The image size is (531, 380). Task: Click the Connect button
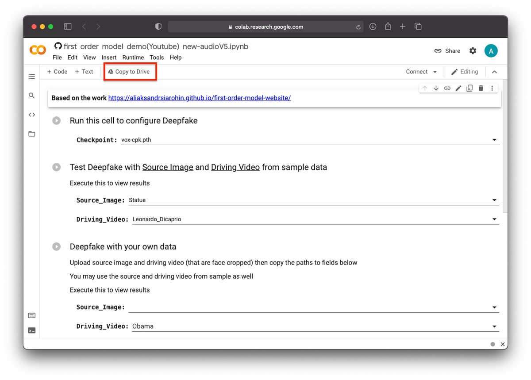point(417,72)
